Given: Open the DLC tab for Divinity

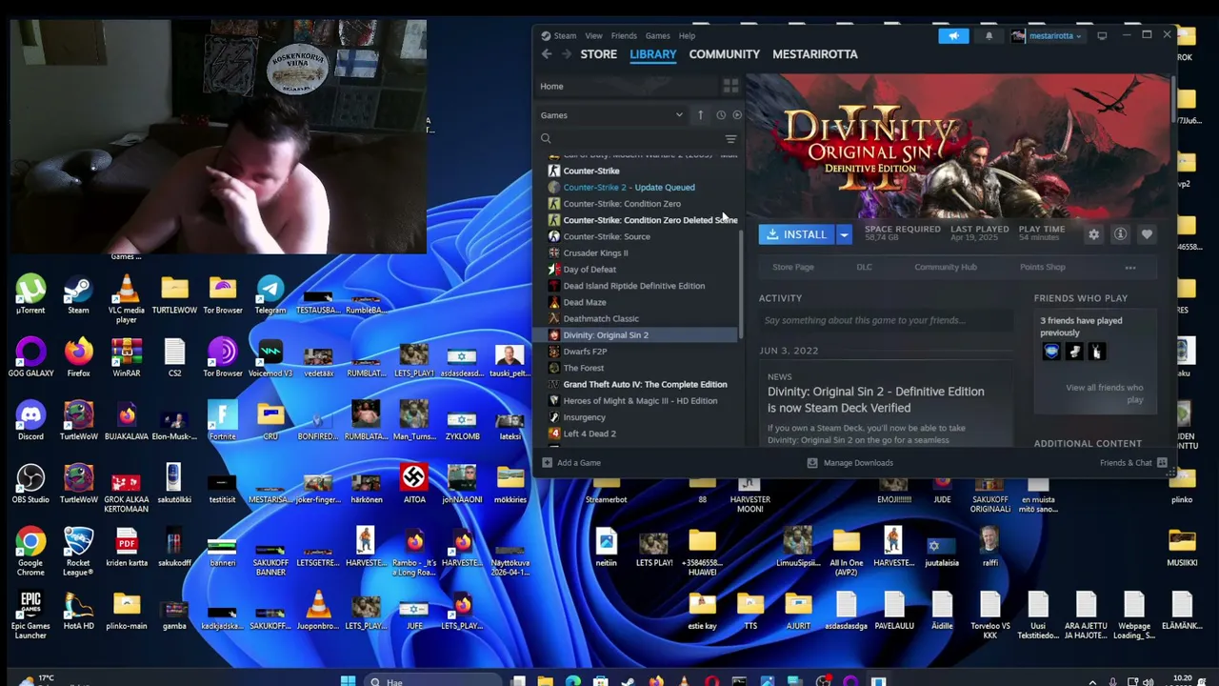Looking at the screenshot, I should click(x=864, y=268).
